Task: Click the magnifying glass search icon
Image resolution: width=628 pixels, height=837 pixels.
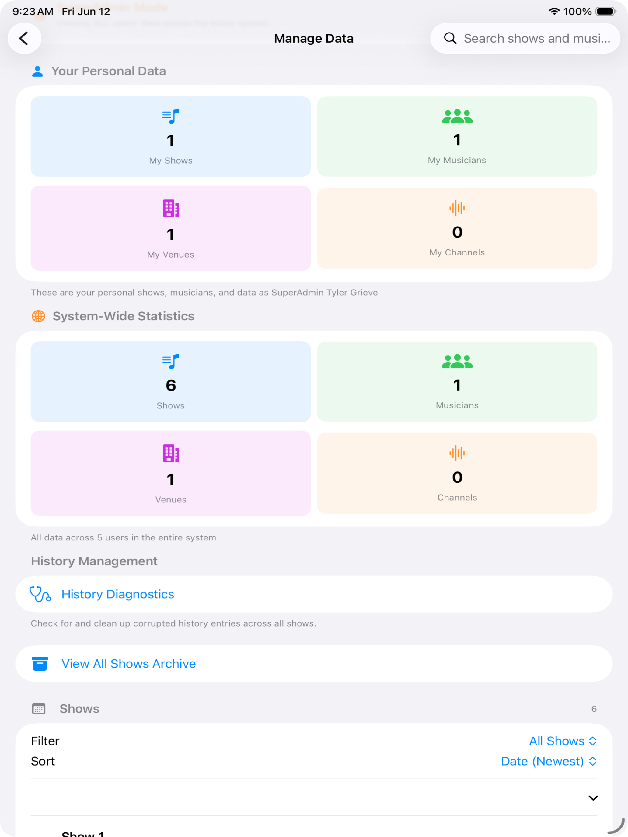Action: point(450,38)
